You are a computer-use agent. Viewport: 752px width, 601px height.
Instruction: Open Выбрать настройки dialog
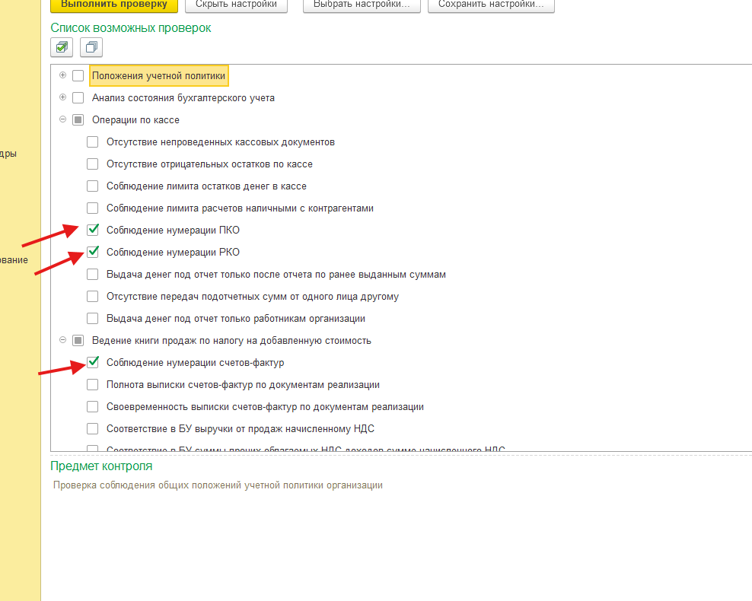[x=362, y=5]
